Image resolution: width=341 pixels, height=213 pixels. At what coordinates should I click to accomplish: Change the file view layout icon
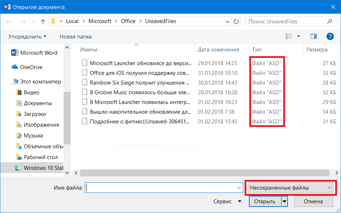click(x=289, y=36)
